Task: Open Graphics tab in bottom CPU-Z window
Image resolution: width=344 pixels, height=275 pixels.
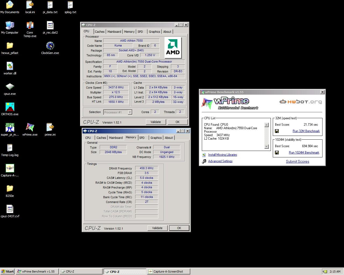Action: pos(156,138)
